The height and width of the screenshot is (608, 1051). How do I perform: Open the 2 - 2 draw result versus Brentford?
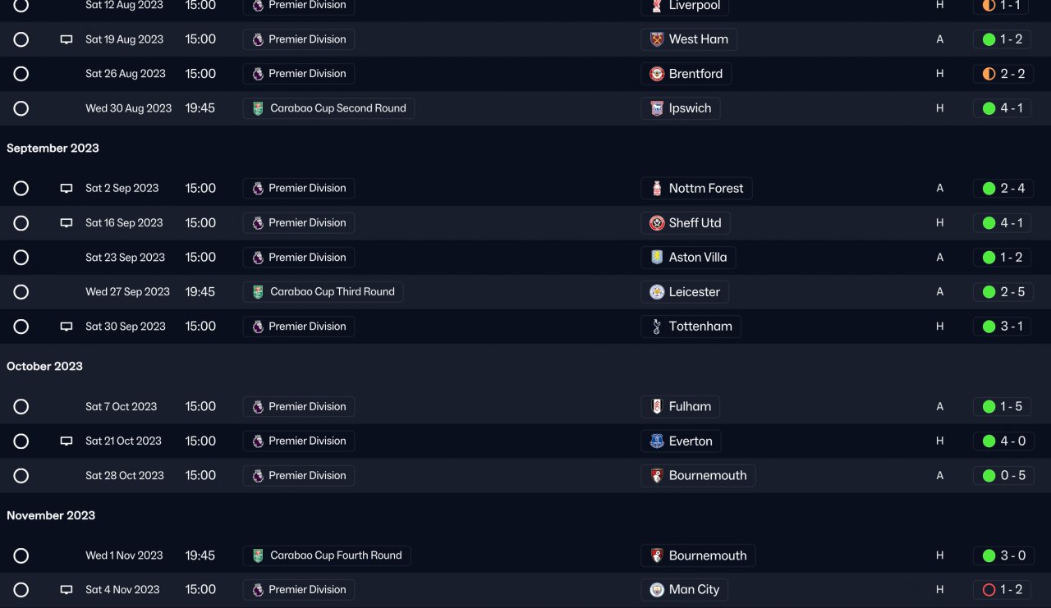pyautogui.click(x=1003, y=74)
